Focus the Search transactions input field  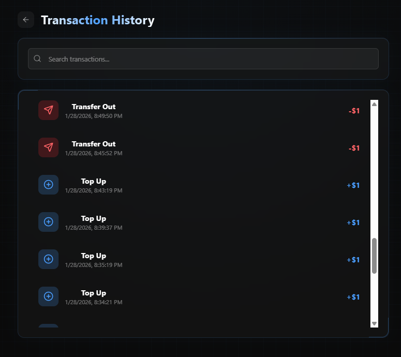(207, 59)
